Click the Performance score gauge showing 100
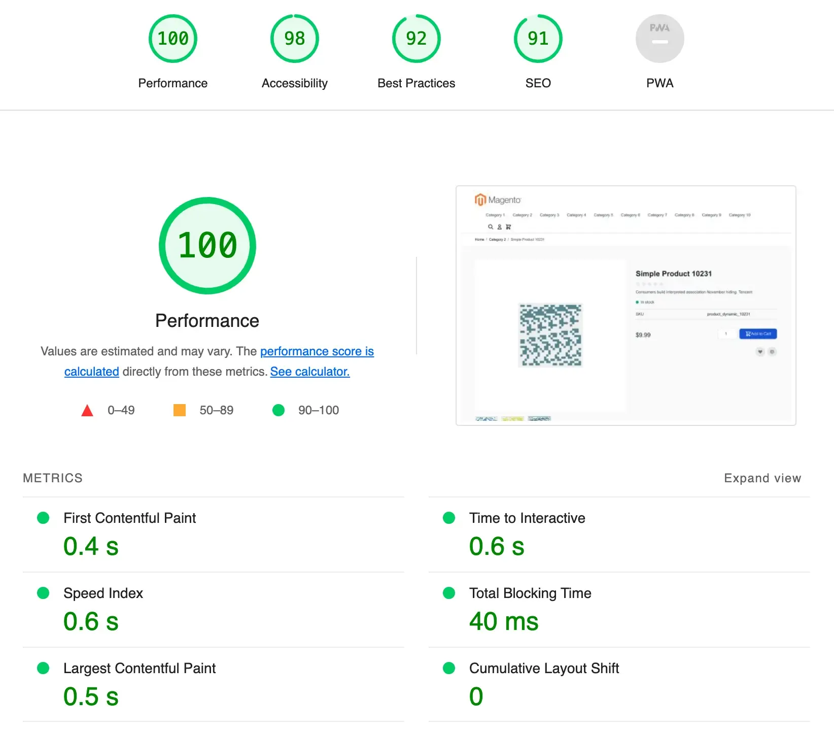Screen dimensions: 834x731 tap(172, 39)
